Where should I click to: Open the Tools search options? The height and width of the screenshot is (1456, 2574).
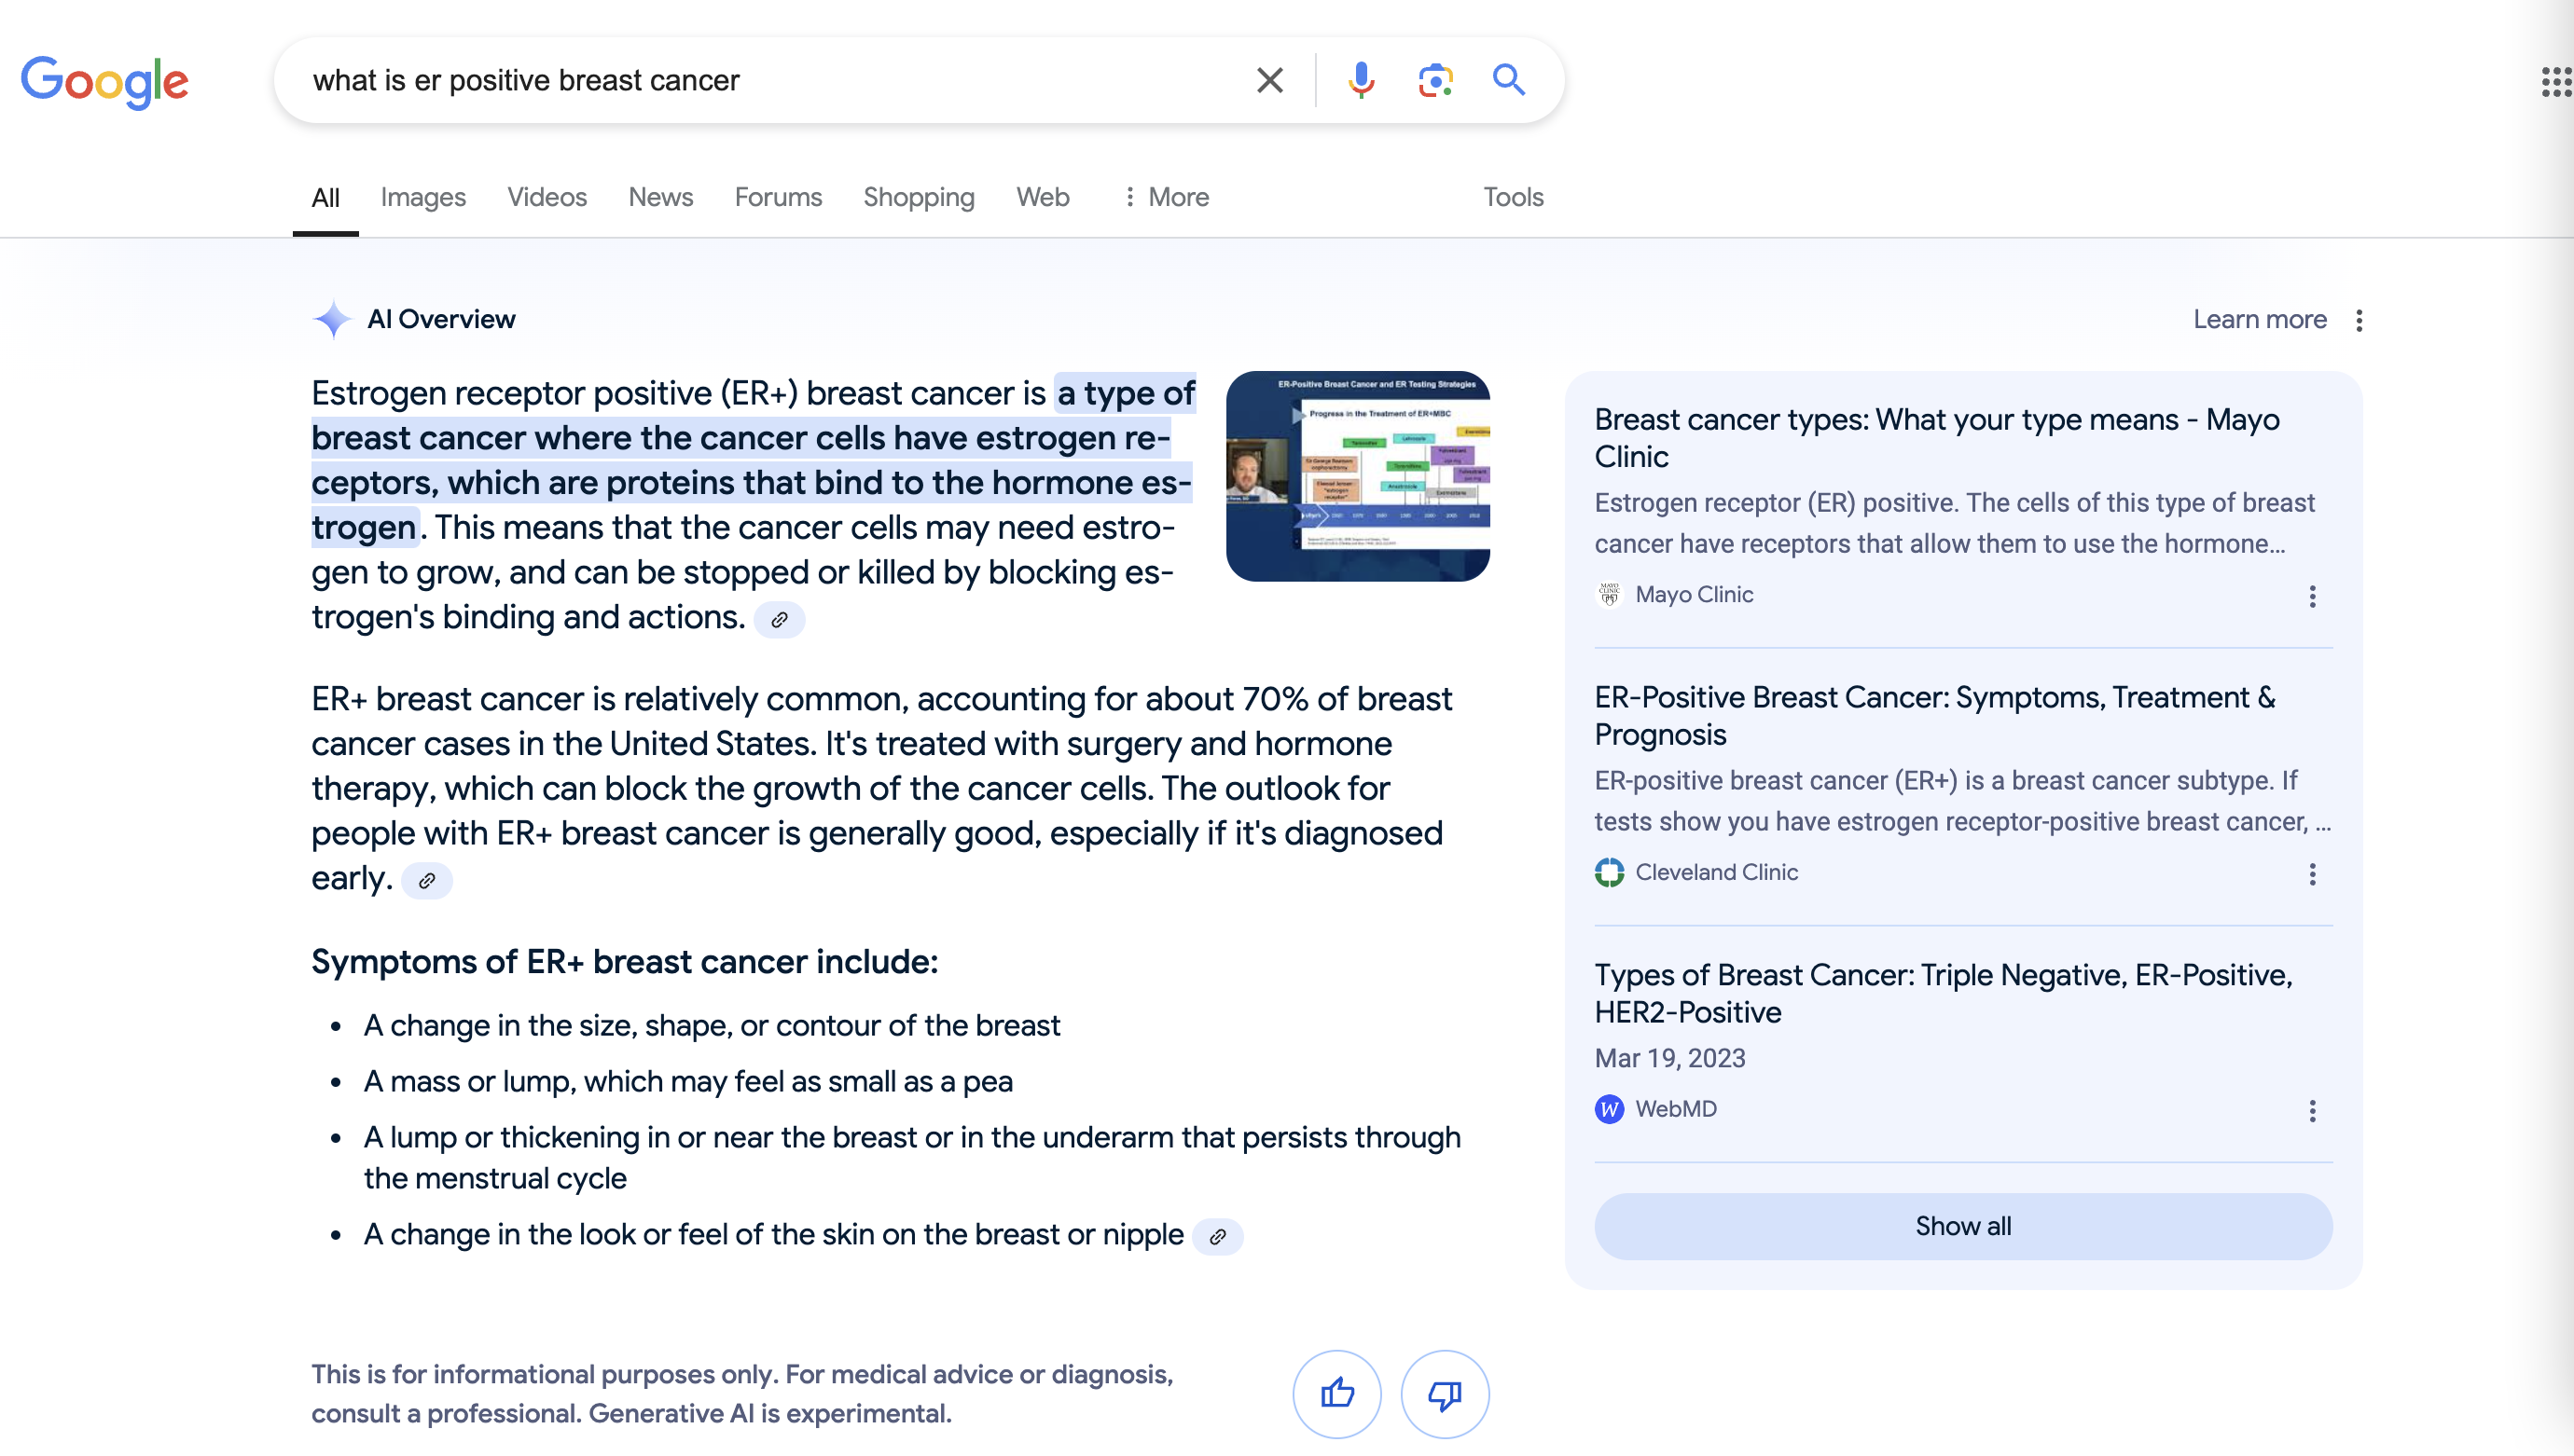pos(1515,196)
